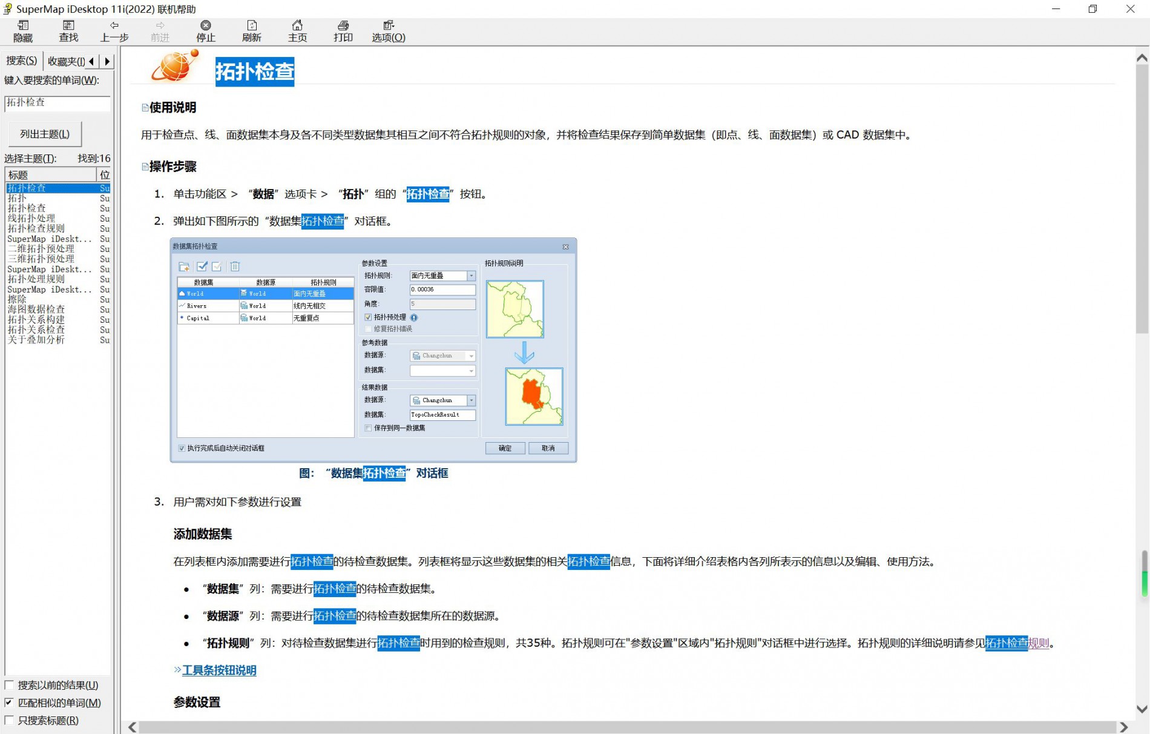Viewport: 1150px width, 734px height.
Task: Click the blue info icon beside 拓扑预处理
Action: point(414,317)
